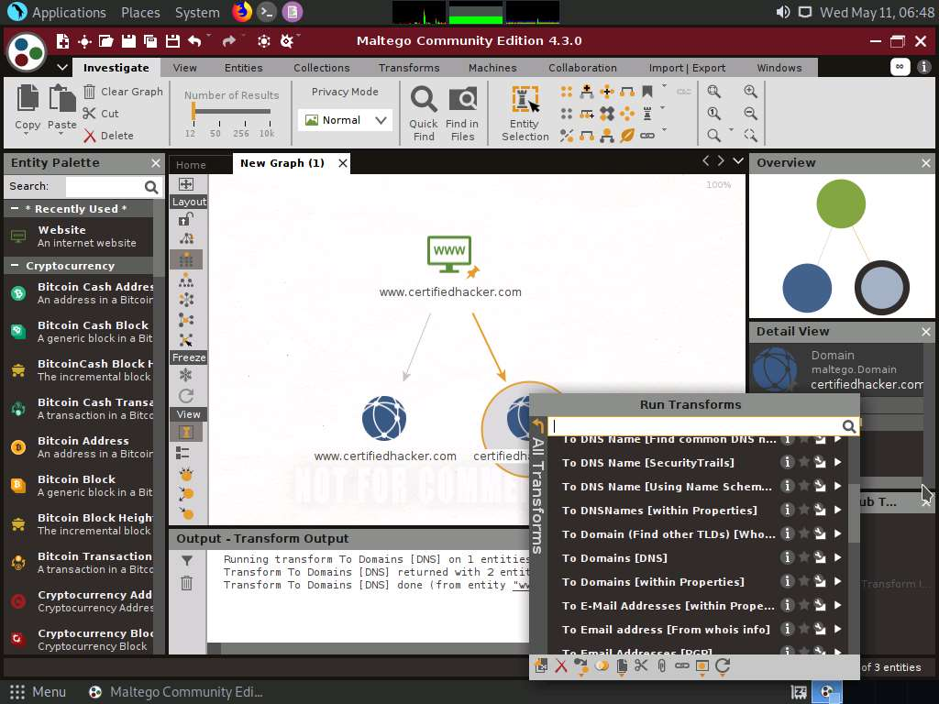Open the Privacy Mode Normal dropdown
Image resolution: width=939 pixels, height=704 pixels.
click(345, 120)
